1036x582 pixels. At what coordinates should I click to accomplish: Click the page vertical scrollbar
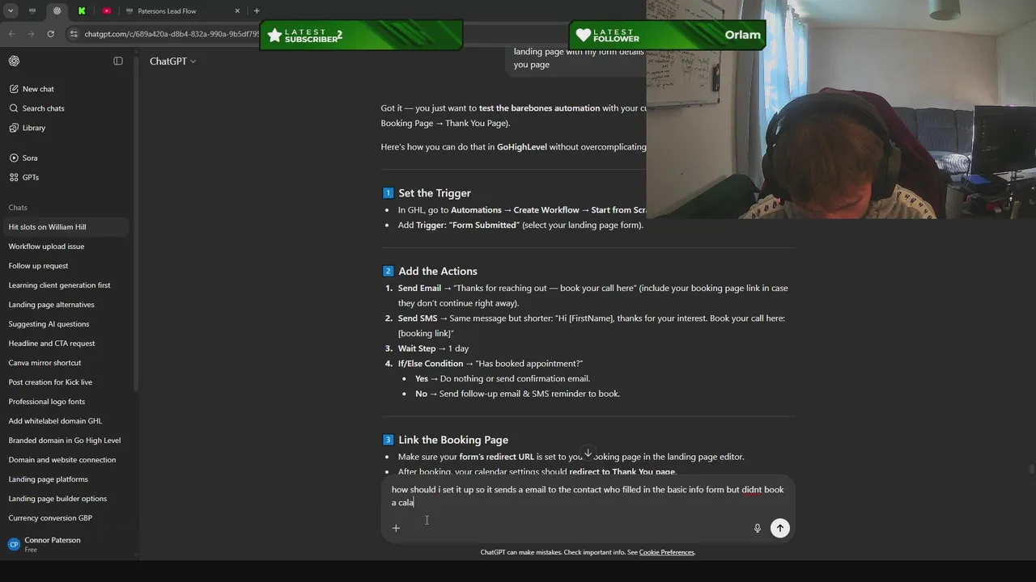coord(1030,469)
